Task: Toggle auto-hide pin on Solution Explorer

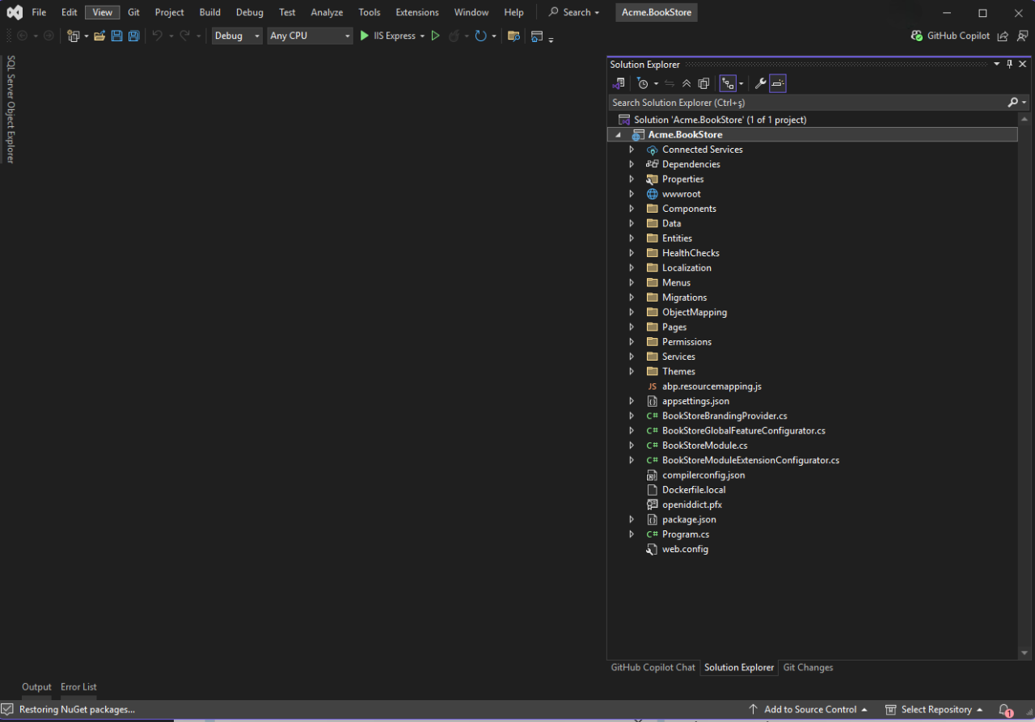Action: click(x=1009, y=63)
